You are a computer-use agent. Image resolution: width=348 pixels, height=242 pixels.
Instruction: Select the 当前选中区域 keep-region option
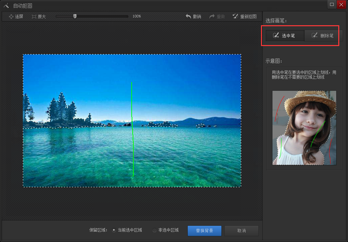pos(114,230)
